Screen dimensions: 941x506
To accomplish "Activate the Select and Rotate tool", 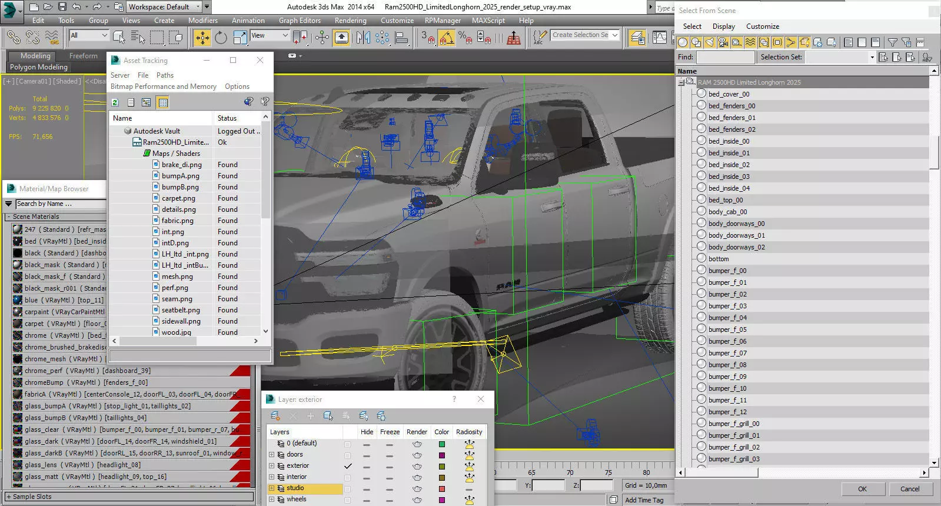I will [x=221, y=38].
